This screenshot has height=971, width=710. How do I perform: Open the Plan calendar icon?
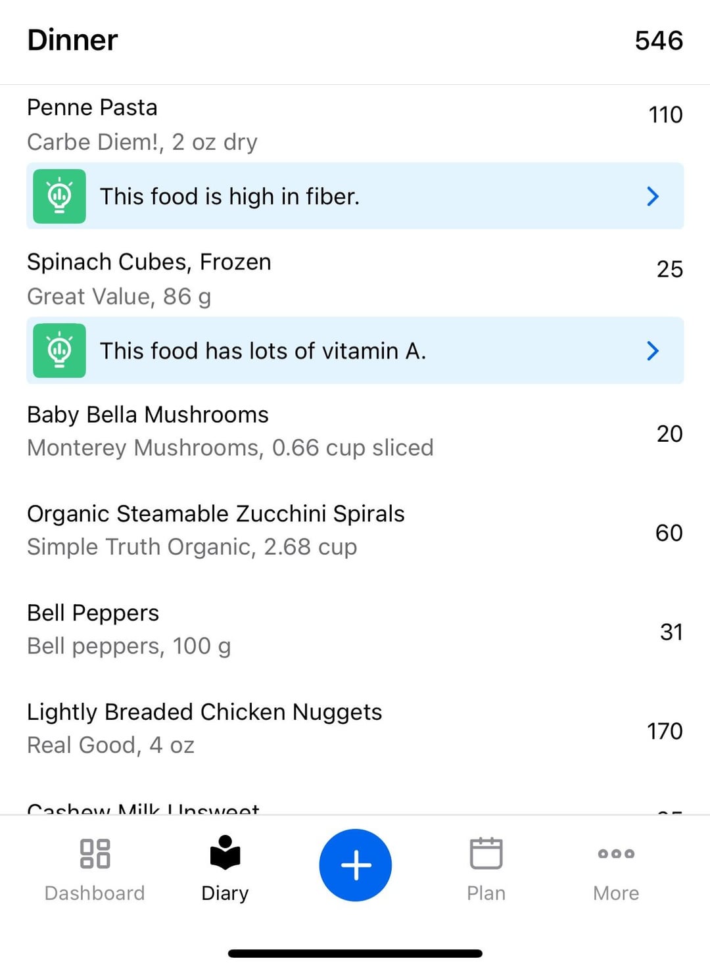point(486,853)
